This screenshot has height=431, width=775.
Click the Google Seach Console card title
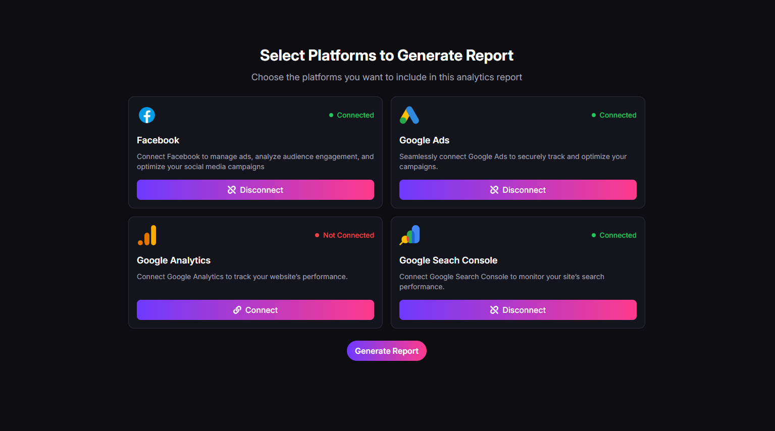pos(448,260)
